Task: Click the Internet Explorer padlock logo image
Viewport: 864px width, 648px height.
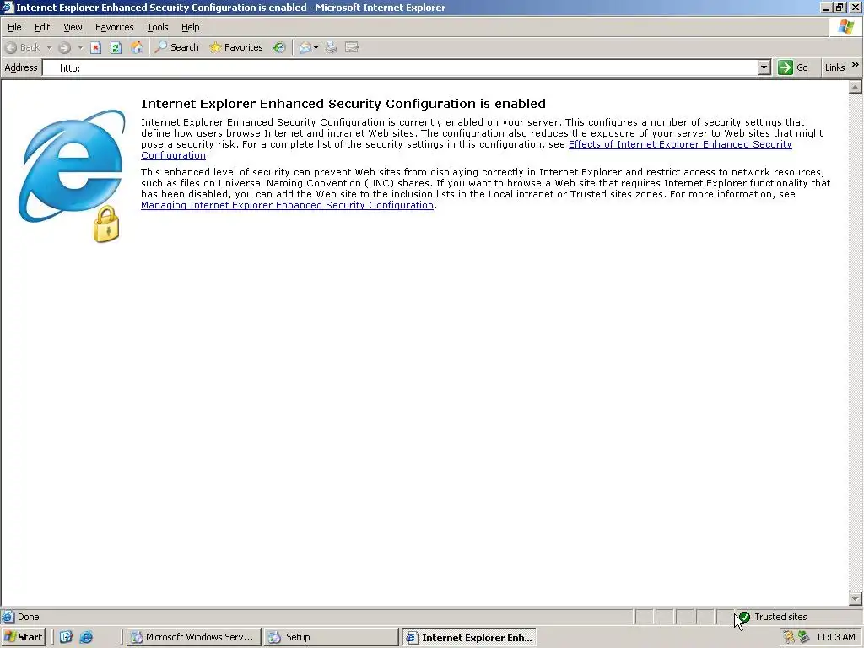Action: coord(73,176)
